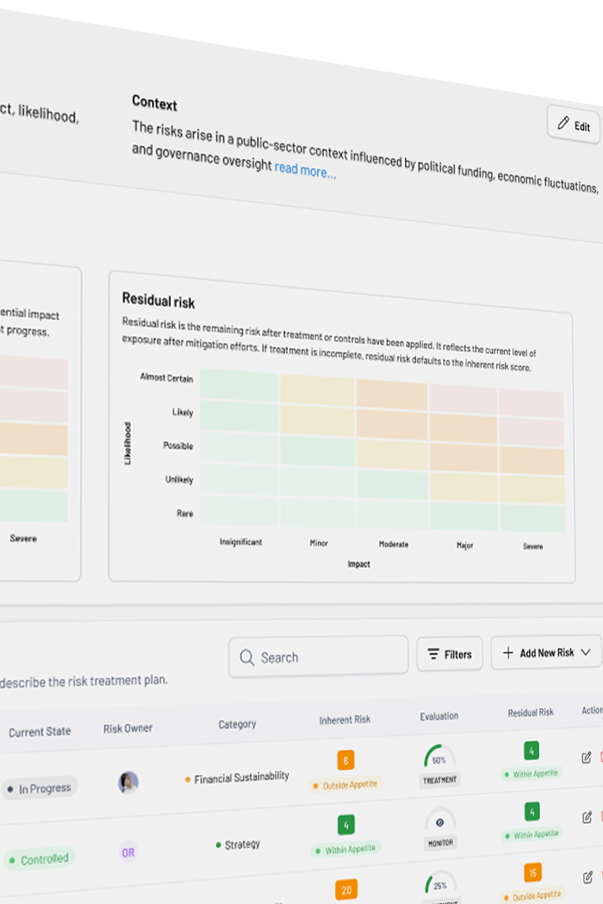Open the 'read more...' link
603x904 pixels.
click(305, 170)
